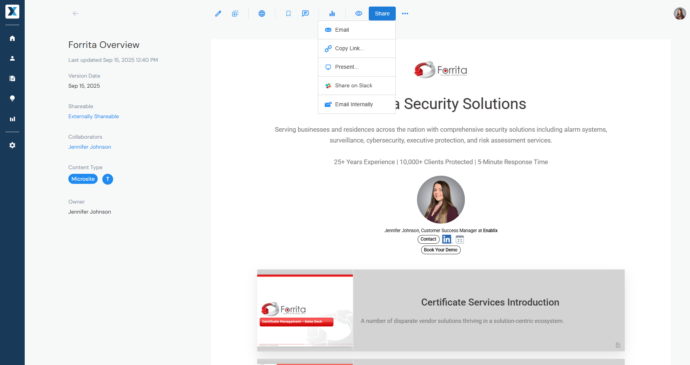Click Jennifer Johnson's circular profile photo

click(x=441, y=200)
